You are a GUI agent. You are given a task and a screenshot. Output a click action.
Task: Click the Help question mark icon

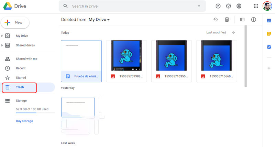click(x=229, y=6)
